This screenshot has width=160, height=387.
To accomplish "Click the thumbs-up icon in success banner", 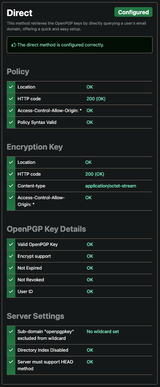I will (14, 45).
